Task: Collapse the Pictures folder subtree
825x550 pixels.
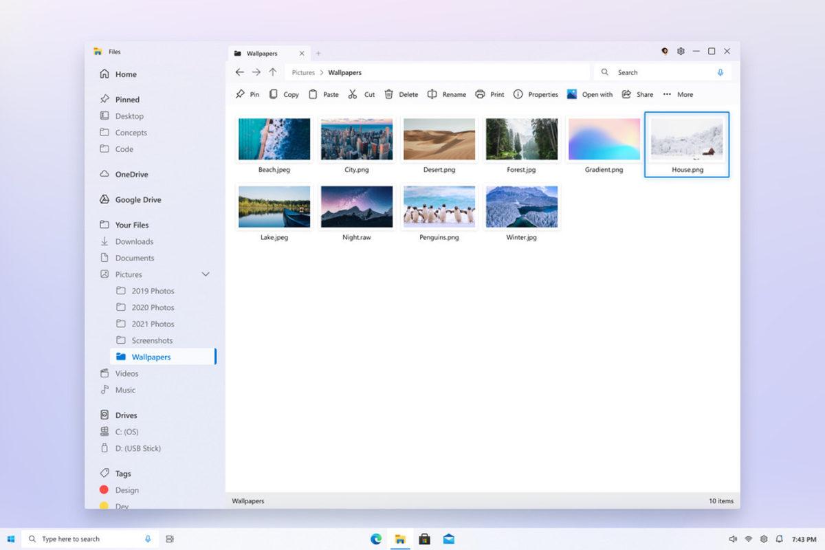Action: point(205,274)
